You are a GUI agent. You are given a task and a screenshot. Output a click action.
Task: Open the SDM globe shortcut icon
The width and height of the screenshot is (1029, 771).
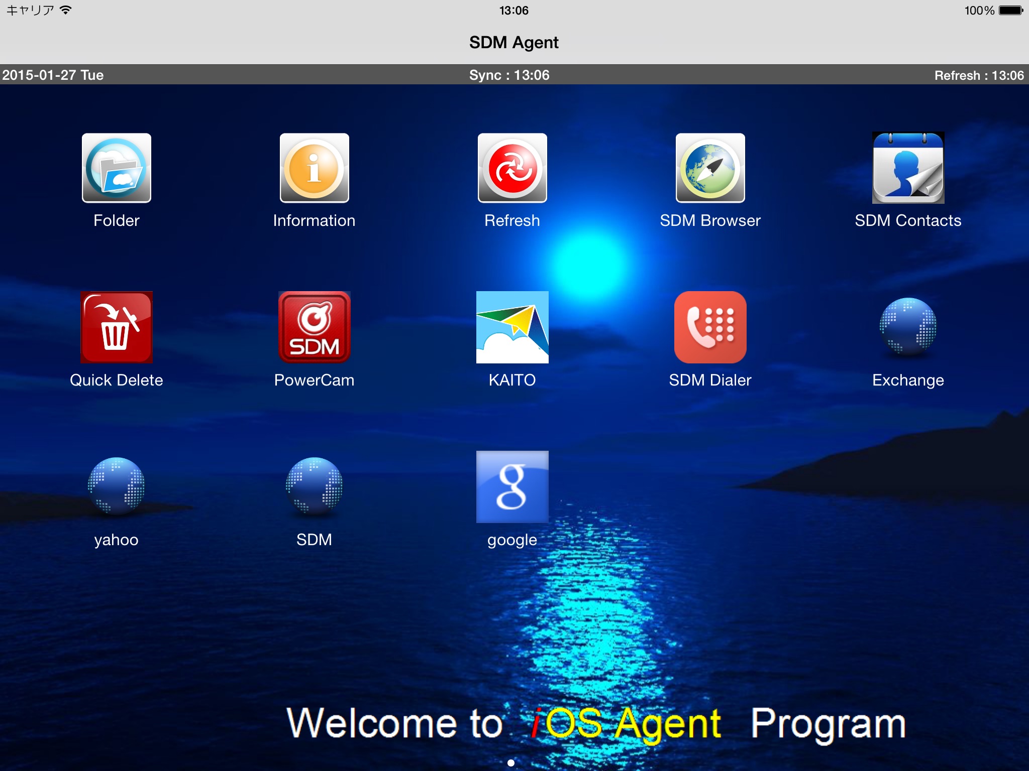(x=315, y=486)
